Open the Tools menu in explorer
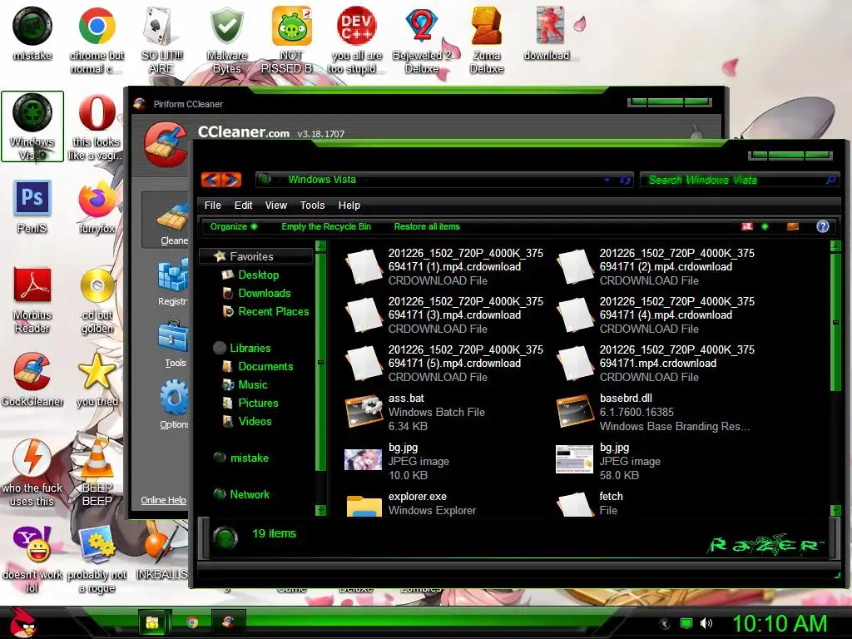The image size is (852, 639). [313, 206]
